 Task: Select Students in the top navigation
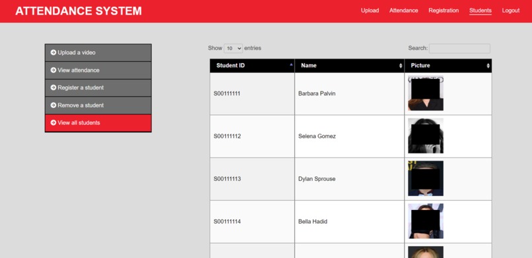click(481, 11)
